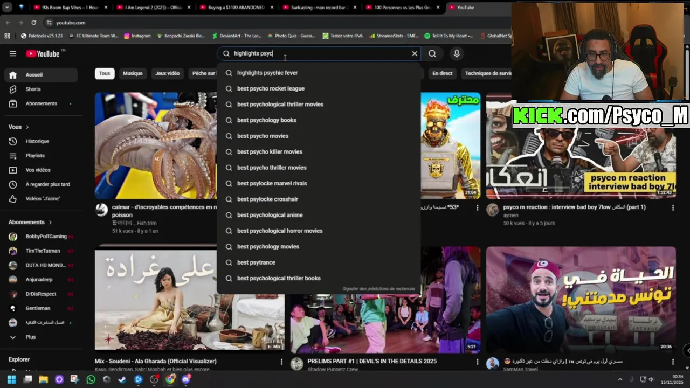The width and height of the screenshot is (690, 388).
Task: Open Playlists in sidebar
Action: coord(41,156)
